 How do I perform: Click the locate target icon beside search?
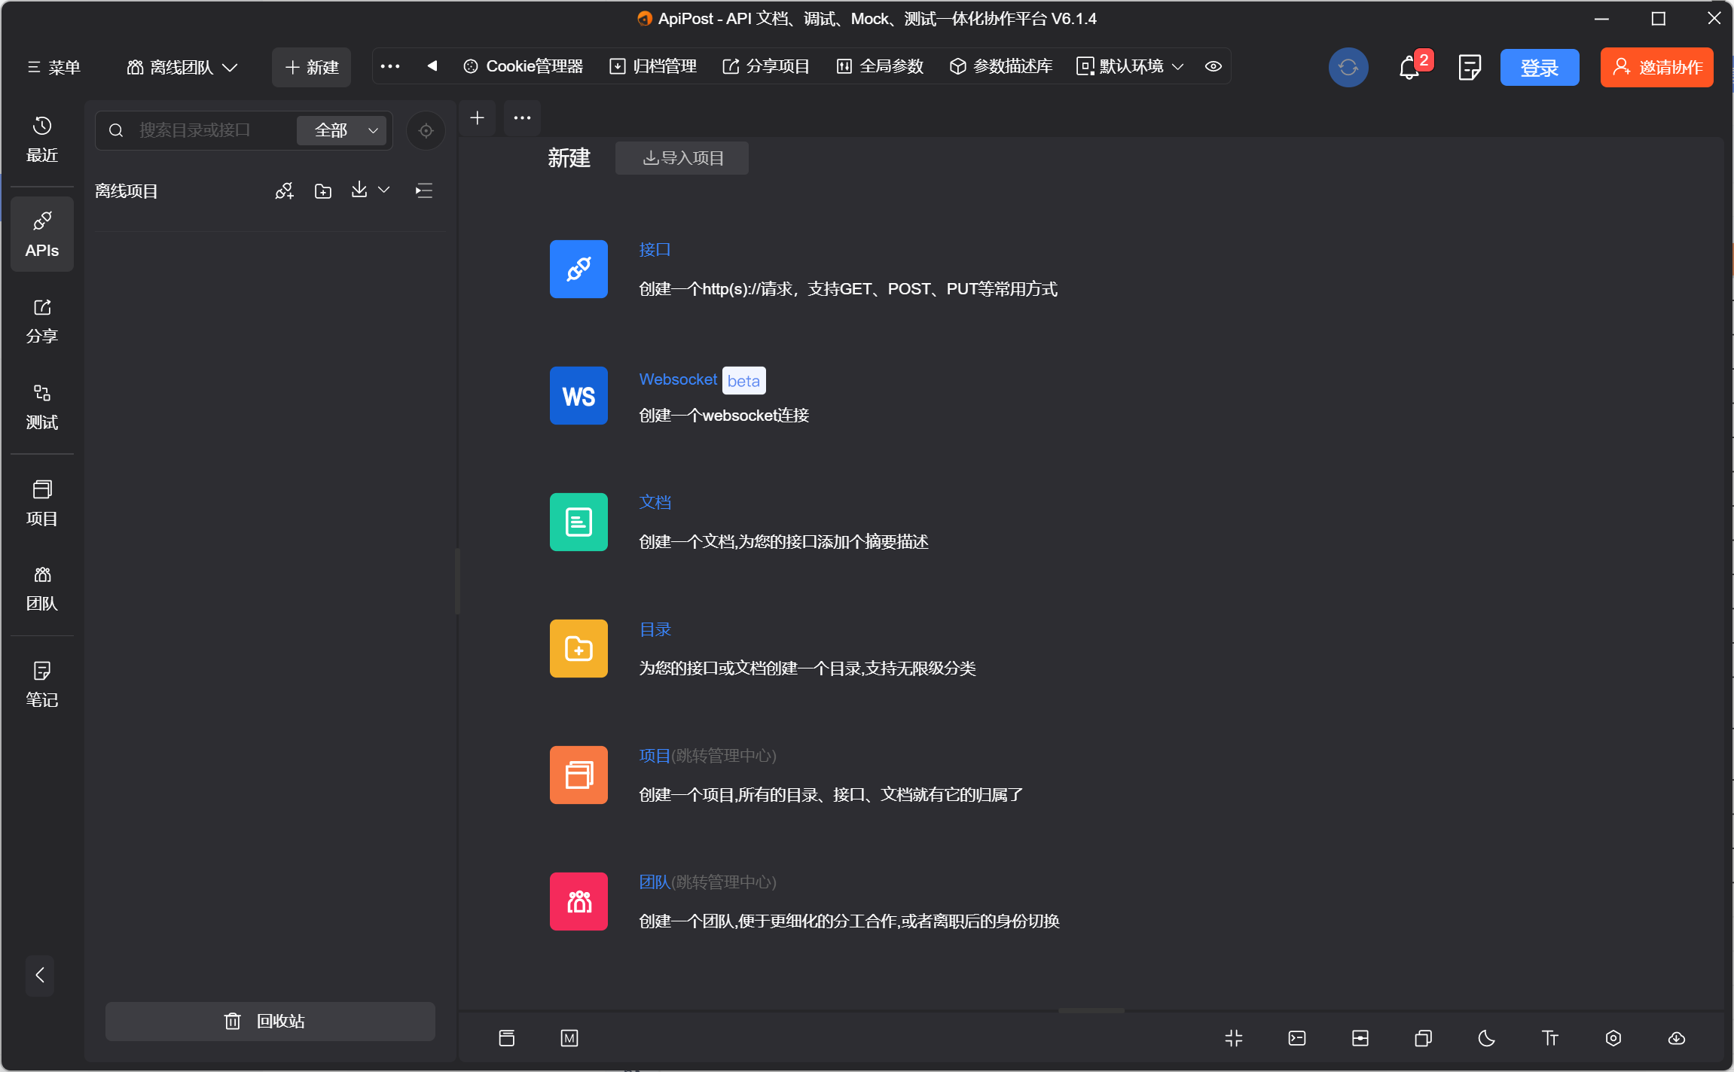(426, 130)
